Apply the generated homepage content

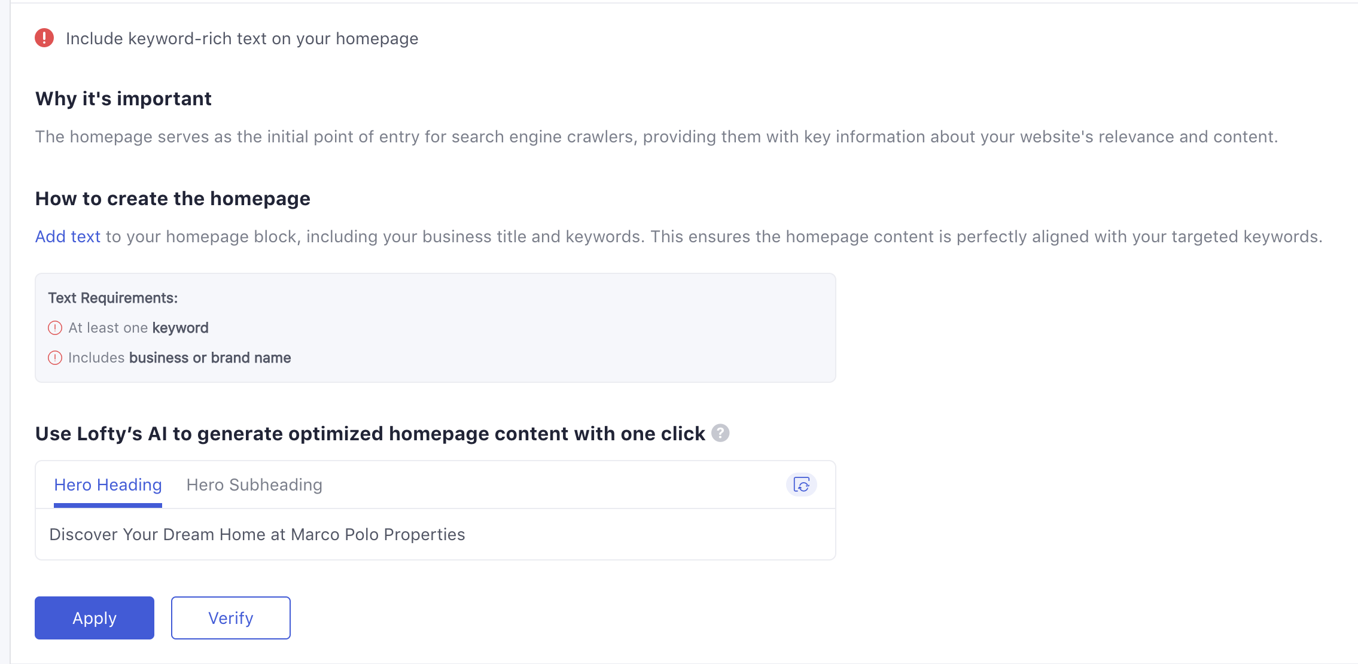[95, 618]
